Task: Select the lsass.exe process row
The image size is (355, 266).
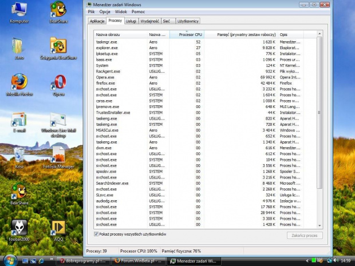Action: tap(205, 59)
